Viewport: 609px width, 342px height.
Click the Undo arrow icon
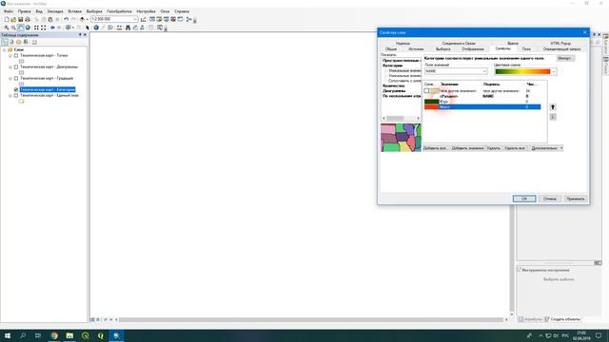(66, 19)
